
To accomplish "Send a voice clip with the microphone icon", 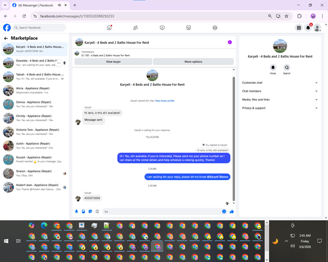I will (x=77, y=212).
